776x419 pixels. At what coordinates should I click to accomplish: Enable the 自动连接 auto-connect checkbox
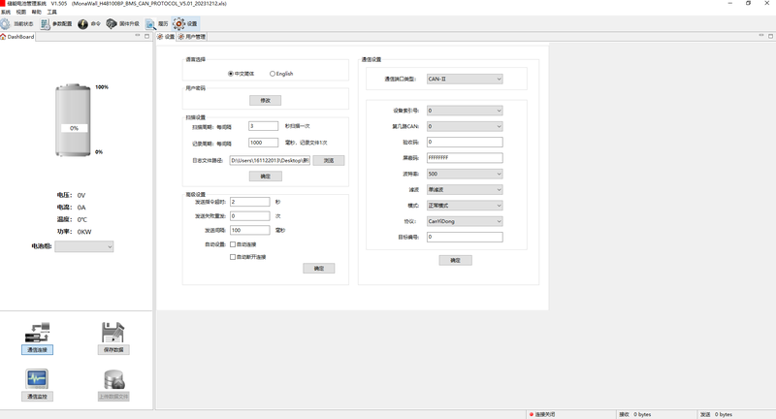coord(233,244)
